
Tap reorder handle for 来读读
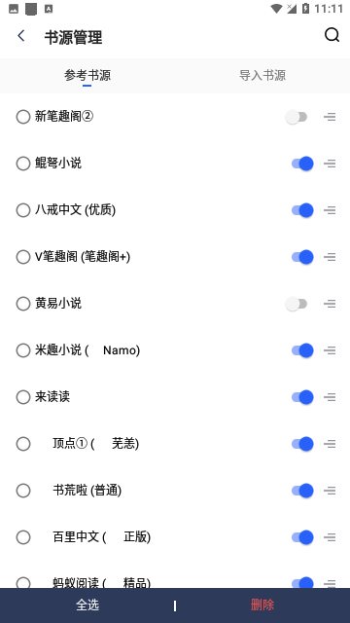(330, 397)
